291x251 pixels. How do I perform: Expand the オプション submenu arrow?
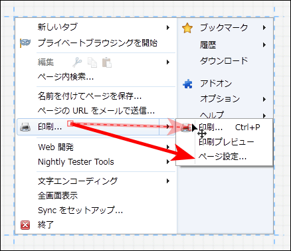(264, 99)
